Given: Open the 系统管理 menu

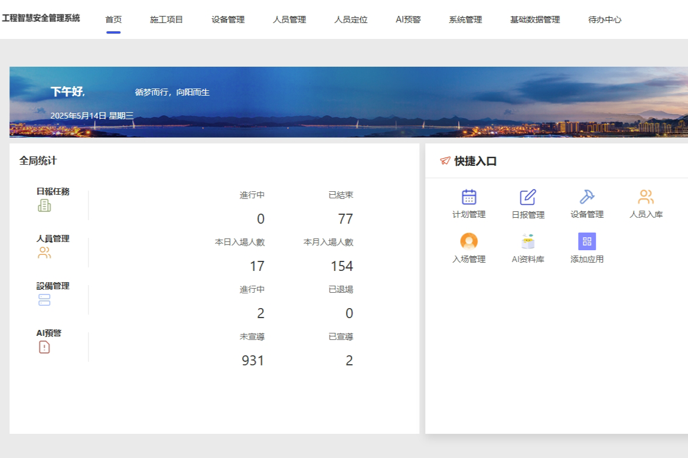Looking at the screenshot, I should [465, 19].
